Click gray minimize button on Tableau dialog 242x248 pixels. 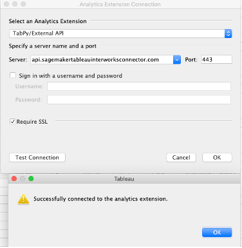pos(23,178)
